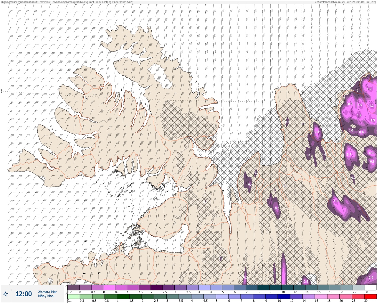Click the weekday text 'Mán./ Mon'
The image size is (377, 303).
point(46,296)
